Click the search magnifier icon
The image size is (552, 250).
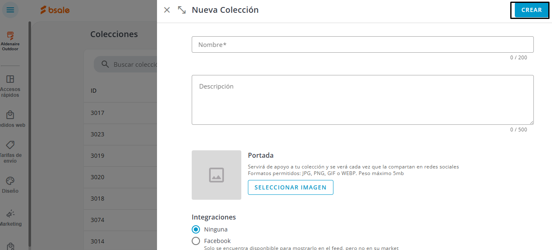[x=105, y=64]
